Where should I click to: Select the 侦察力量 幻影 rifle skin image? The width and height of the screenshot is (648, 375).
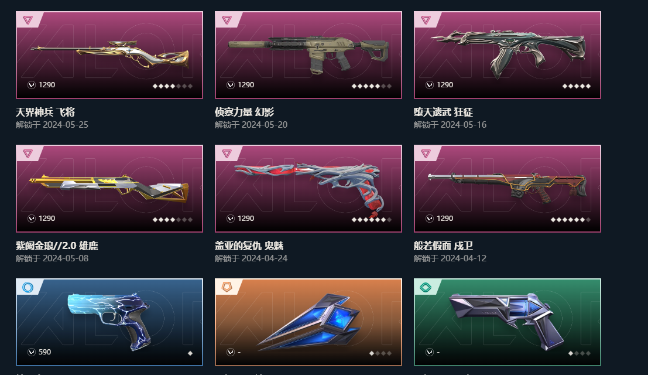tap(308, 55)
